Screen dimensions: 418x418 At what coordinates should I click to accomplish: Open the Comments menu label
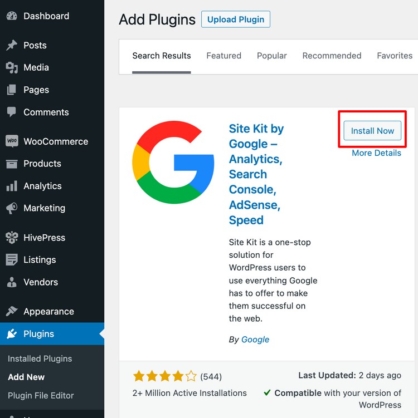point(46,112)
